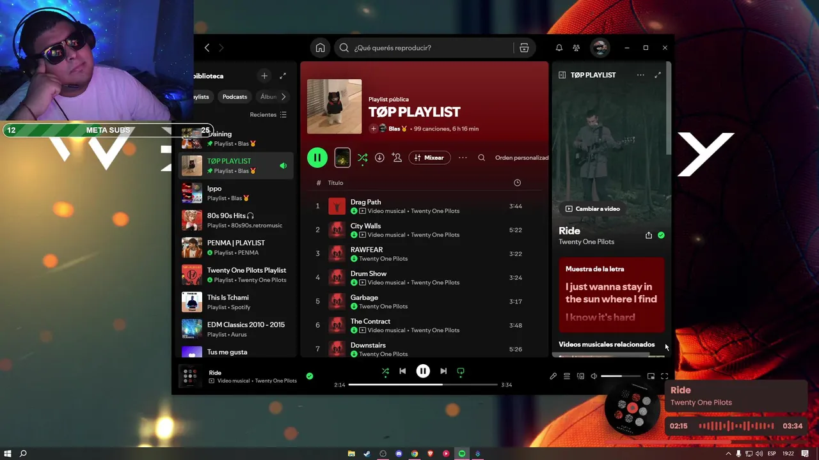Screen dimensions: 819x460
Task: Open the Recientes sort dropdown
Action: pos(268,115)
